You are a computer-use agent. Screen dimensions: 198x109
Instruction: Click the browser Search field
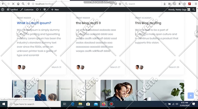tap(143, 4)
